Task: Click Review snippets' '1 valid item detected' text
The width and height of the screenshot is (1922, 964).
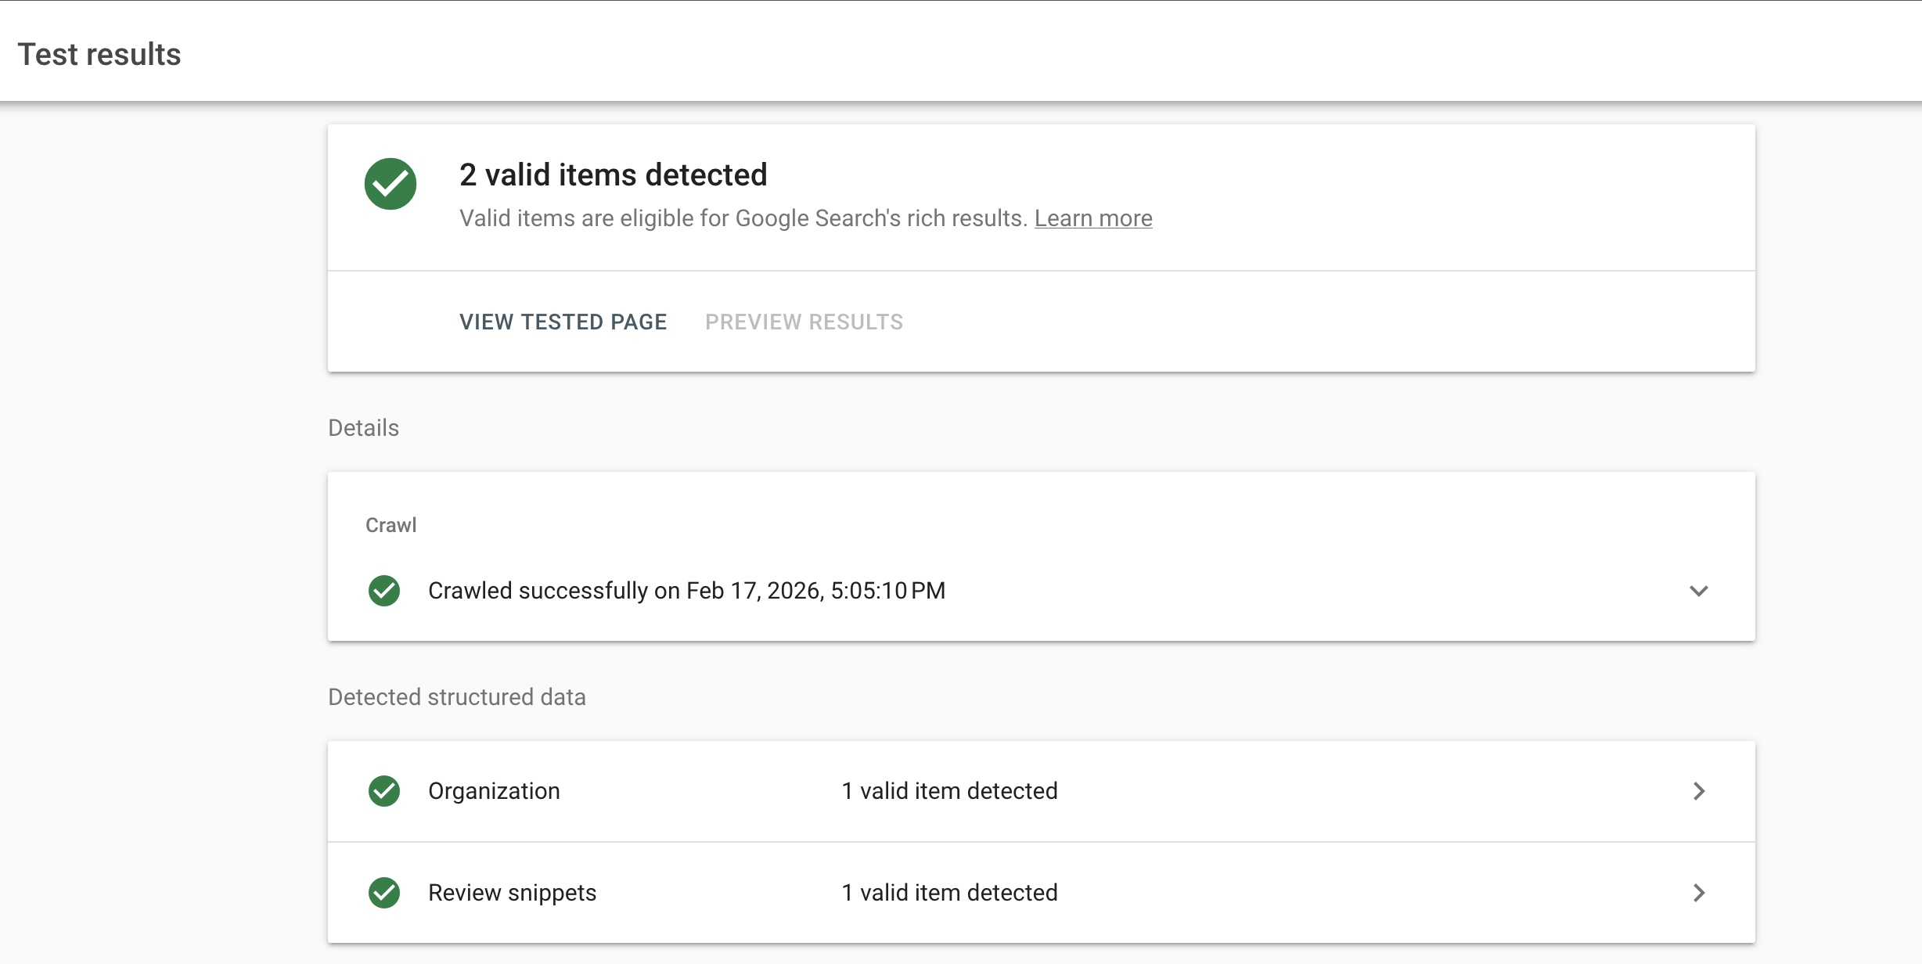Action: click(x=949, y=893)
